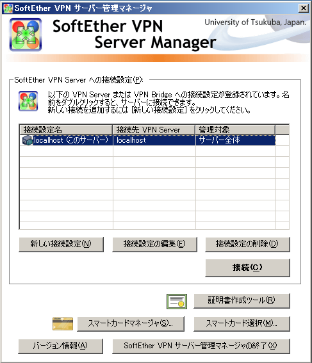Click the gold smart card icon
Image resolution: width=312 pixels, height=363 pixels.
tap(63, 323)
